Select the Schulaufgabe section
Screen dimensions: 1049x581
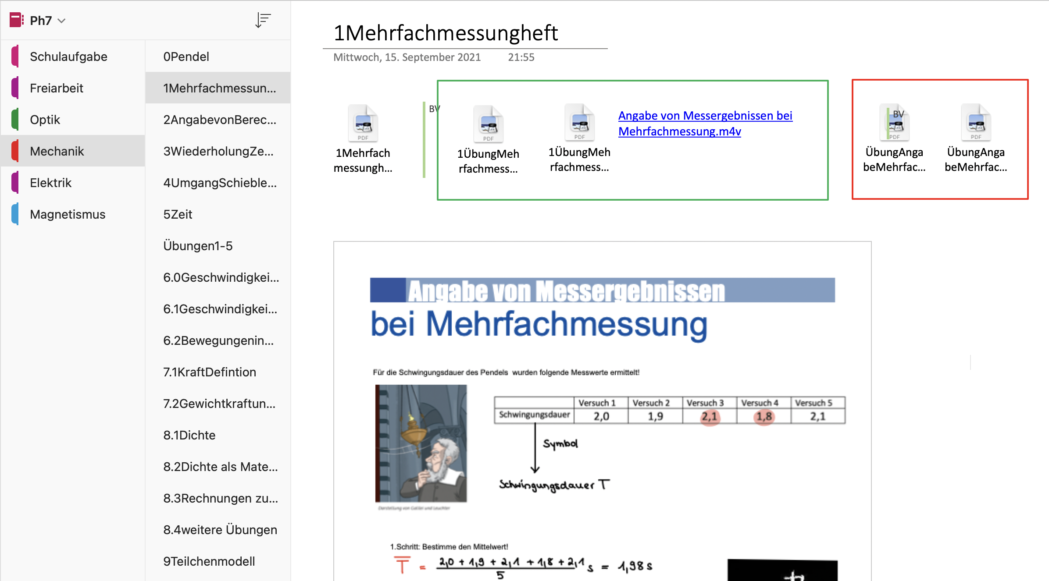click(x=68, y=57)
